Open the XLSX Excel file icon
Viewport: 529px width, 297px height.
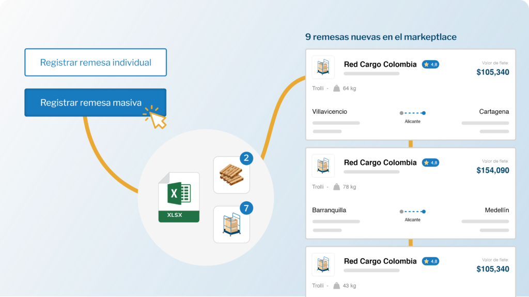coord(179,197)
